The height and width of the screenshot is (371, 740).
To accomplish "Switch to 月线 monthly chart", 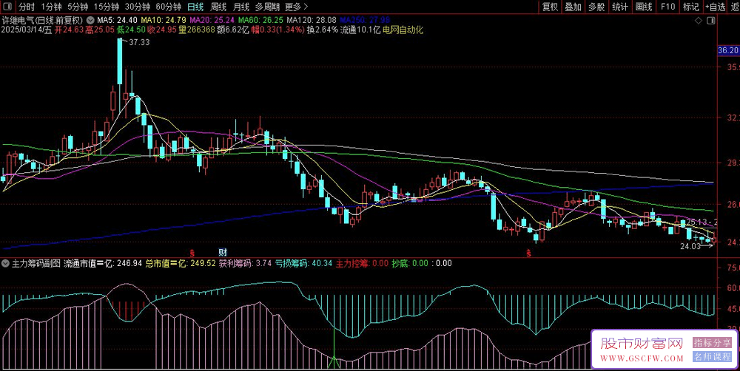I will pyautogui.click(x=241, y=7).
